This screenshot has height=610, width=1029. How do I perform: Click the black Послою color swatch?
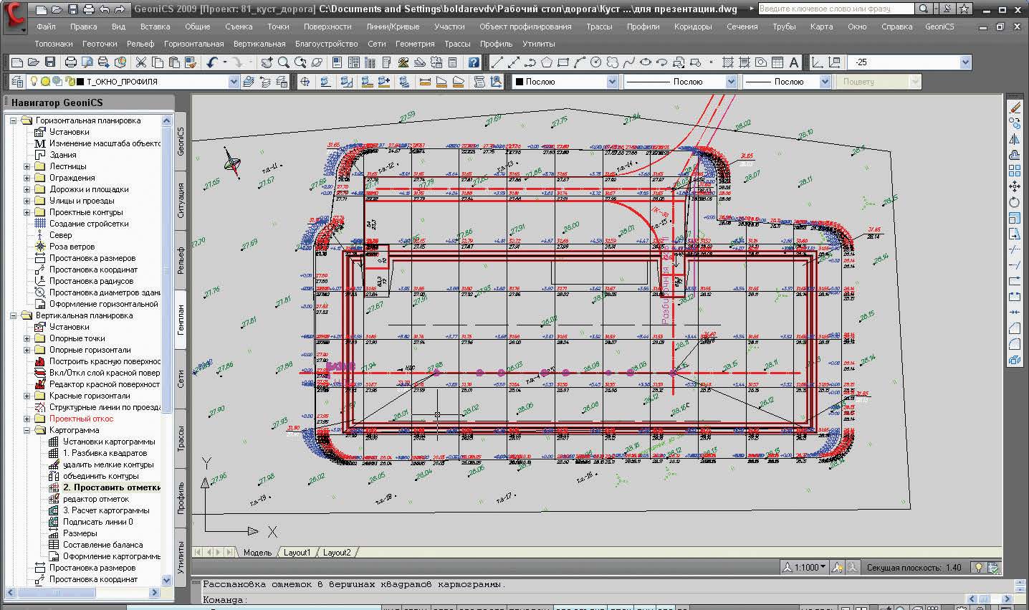tap(520, 82)
